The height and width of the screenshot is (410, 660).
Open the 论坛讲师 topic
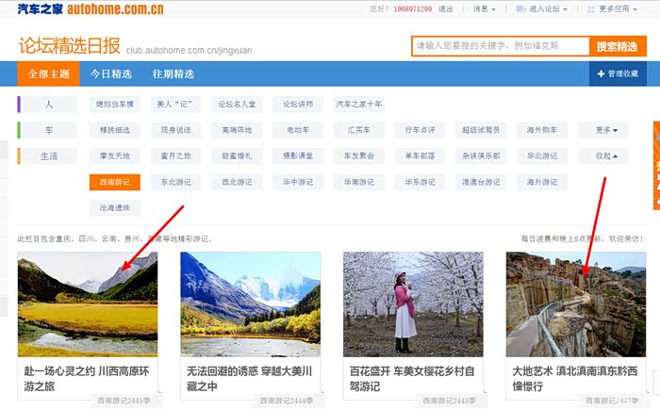click(298, 105)
